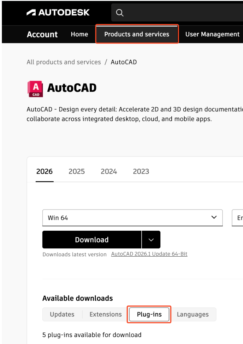Open AutoCAD 2026.1 Update 64-Bit link
This screenshot has width=243, height=344.
tap(149, 254)
